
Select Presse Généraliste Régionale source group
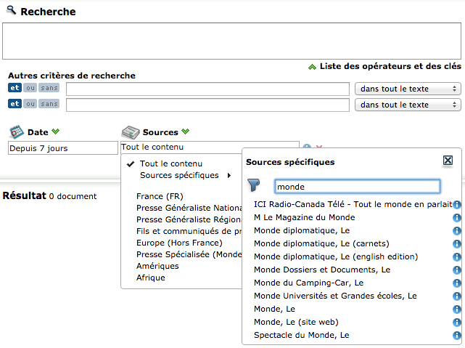189,219
